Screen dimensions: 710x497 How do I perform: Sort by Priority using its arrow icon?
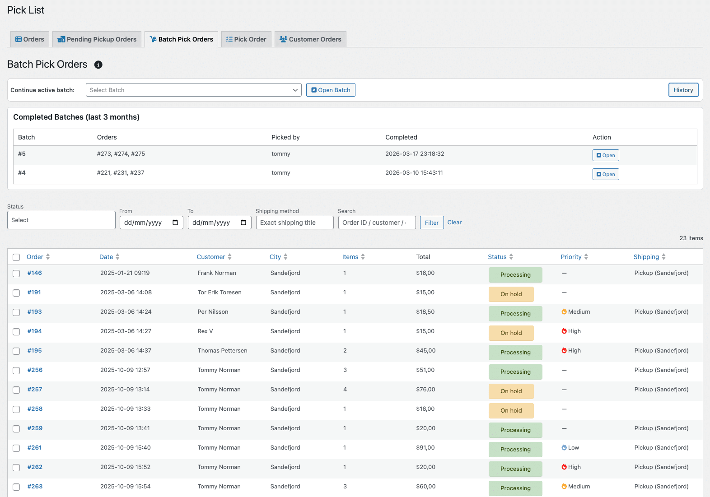point(586,257)
